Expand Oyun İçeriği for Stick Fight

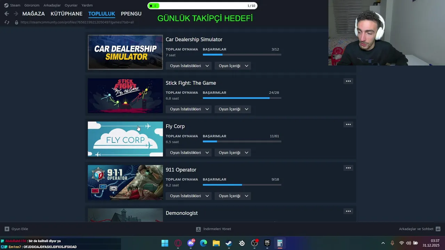(233, 109)
